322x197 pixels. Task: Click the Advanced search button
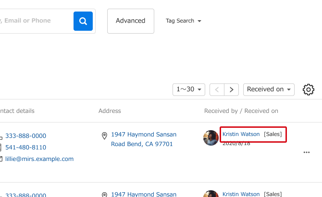[x=131, y=21]
